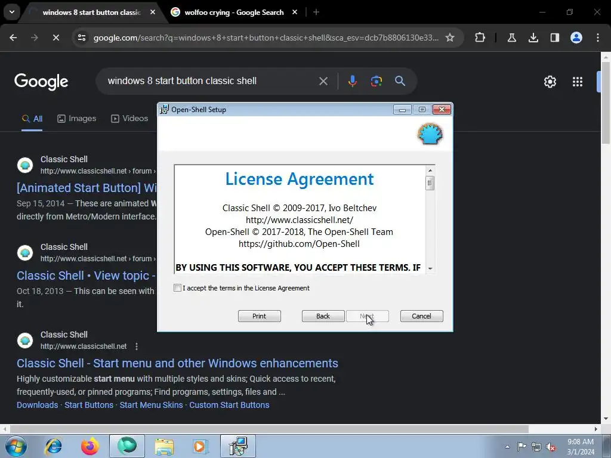Open Google quick settings gear
The width and height of the screenshot is (611, 458).
point(550,82)
